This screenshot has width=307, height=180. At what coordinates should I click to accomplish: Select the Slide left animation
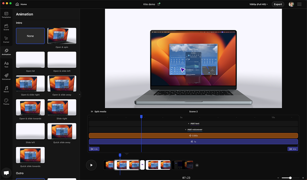(30, 131)
